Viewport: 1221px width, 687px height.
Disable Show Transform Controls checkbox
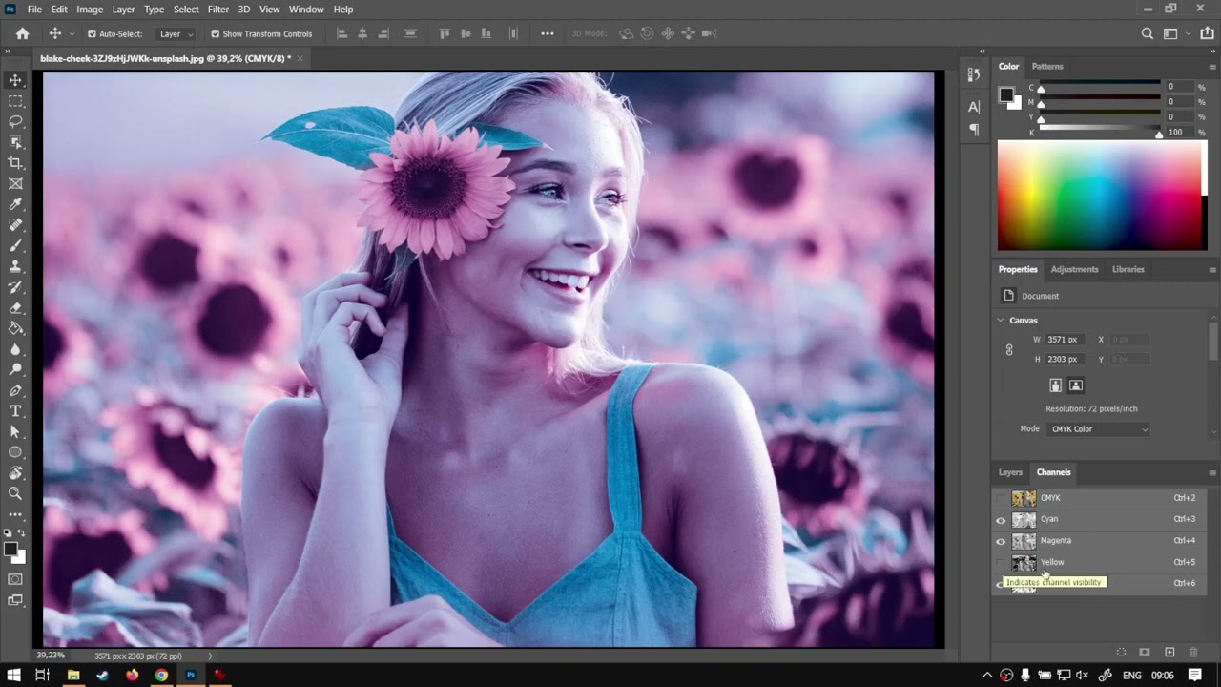pyautogui.click(x=215, y=34)
